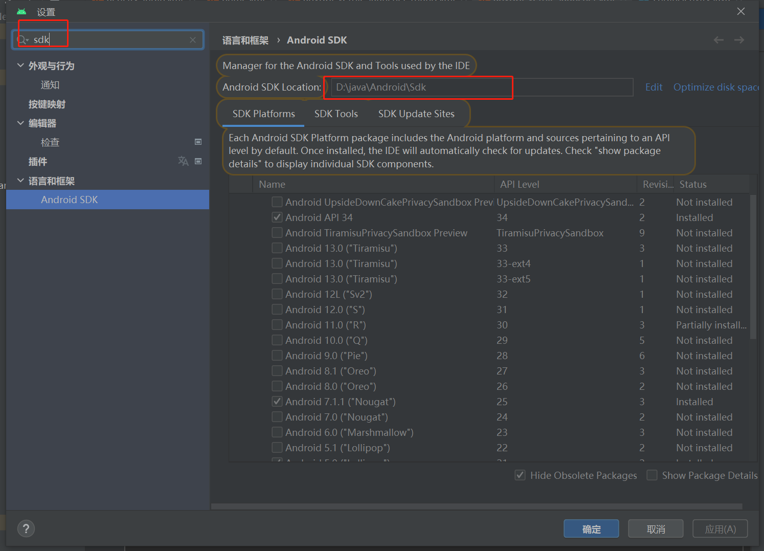Check Android 12.0 ("S")
Screen dimensions: 764x551
click(x=277, y=310)
